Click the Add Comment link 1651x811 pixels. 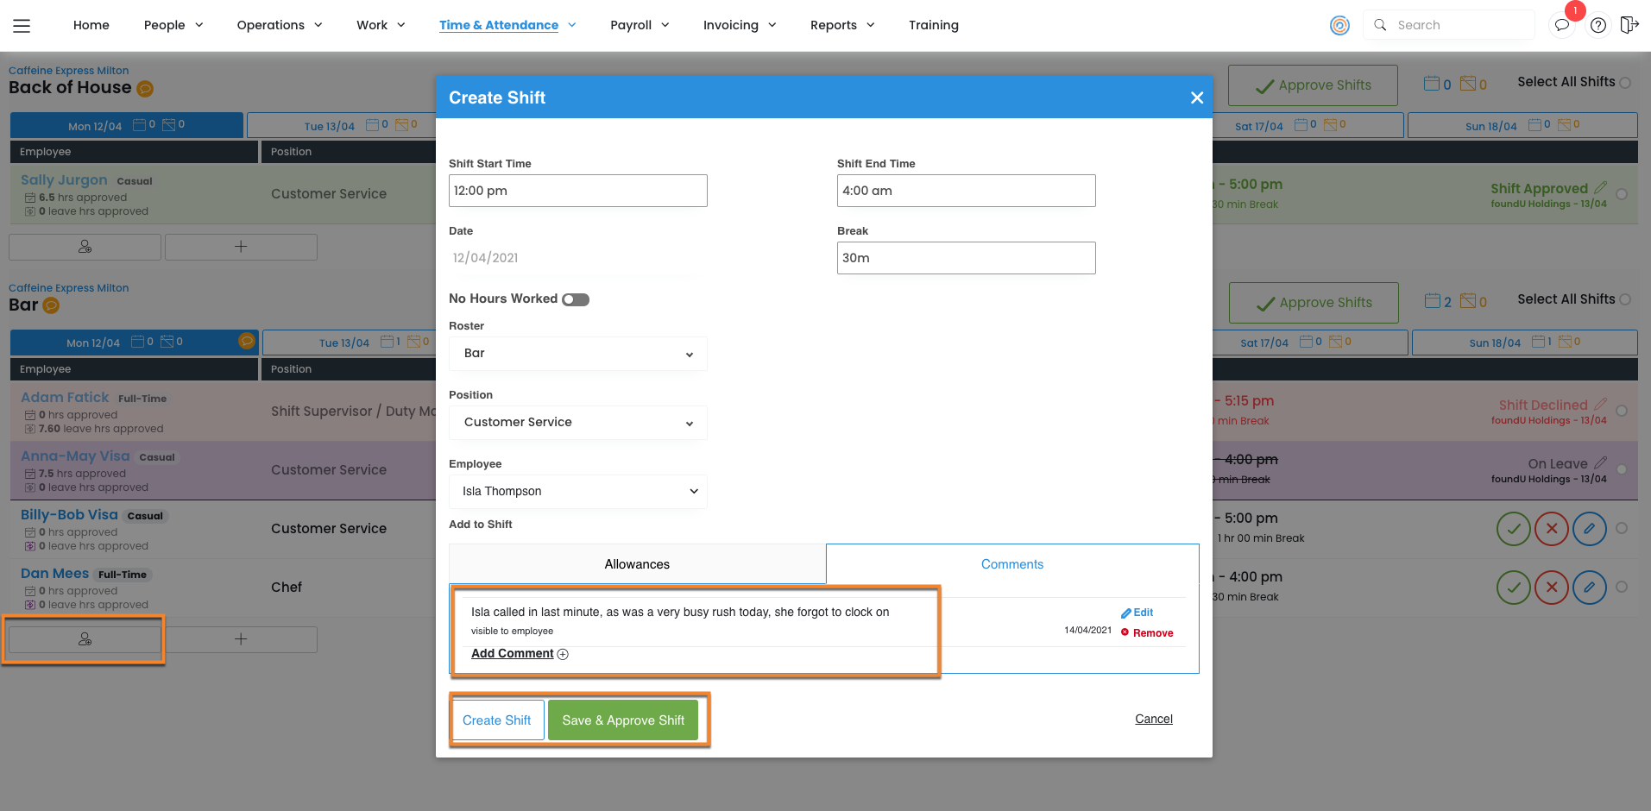(513, 654)
